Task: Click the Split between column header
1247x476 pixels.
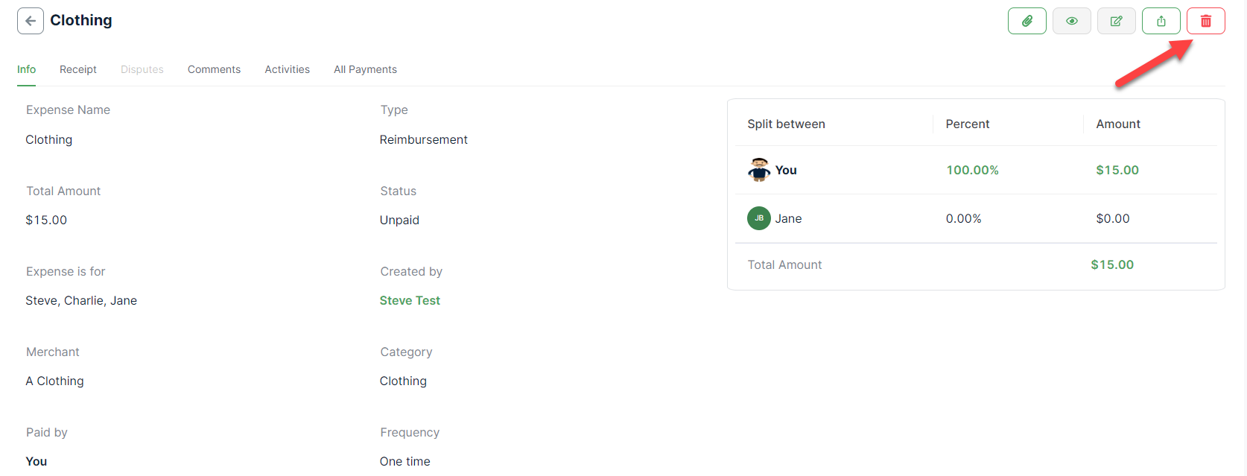Action: click(786, 124)
